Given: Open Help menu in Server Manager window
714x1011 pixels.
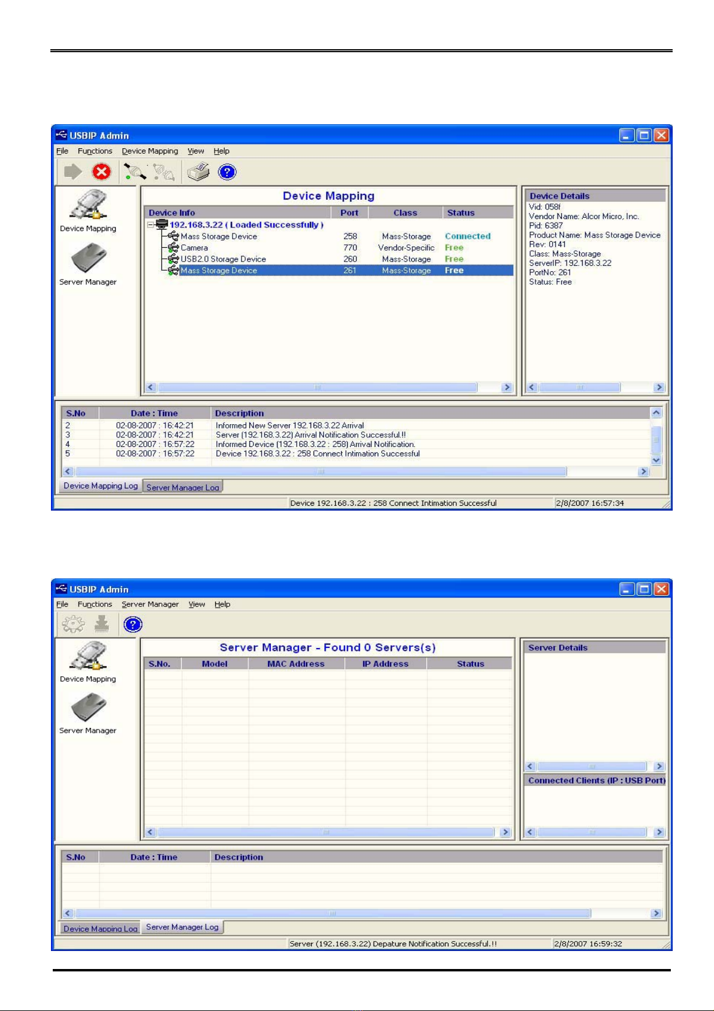Looking at the screenshot, I should pos(222,604).
